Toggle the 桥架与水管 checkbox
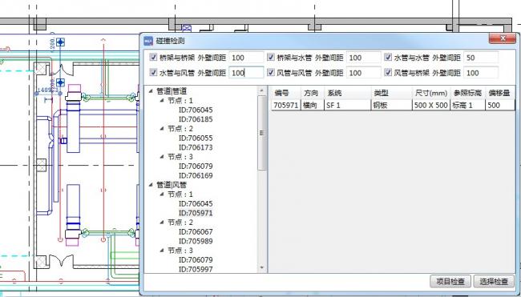 tap(271, 58)
